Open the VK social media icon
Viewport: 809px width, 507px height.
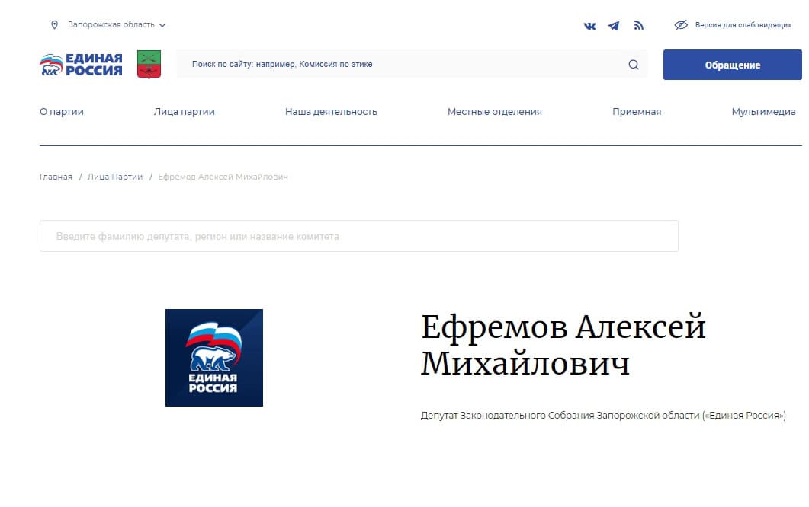coord(589,25)
